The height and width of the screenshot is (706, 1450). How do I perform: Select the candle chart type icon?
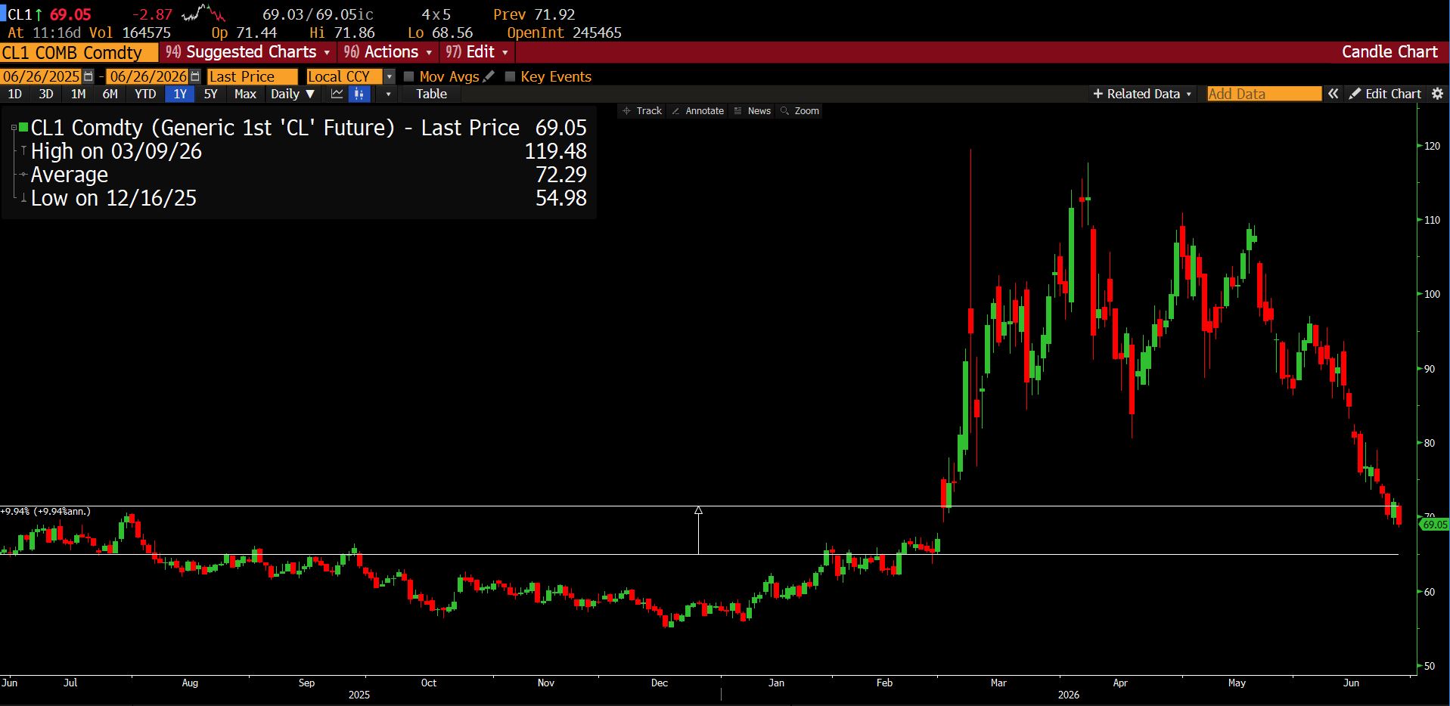point(359,94)
